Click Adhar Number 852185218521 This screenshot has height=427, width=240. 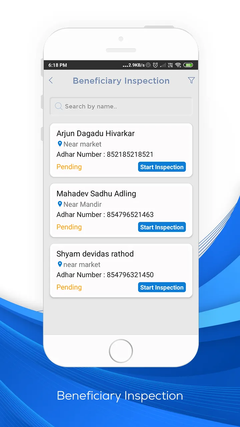105,154
